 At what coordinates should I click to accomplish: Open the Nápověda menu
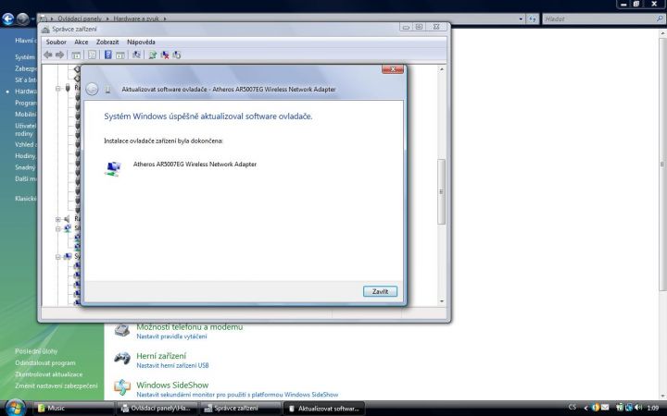141,42
